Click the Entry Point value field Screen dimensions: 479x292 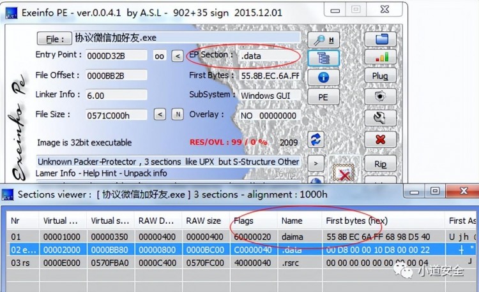point(116,56)
